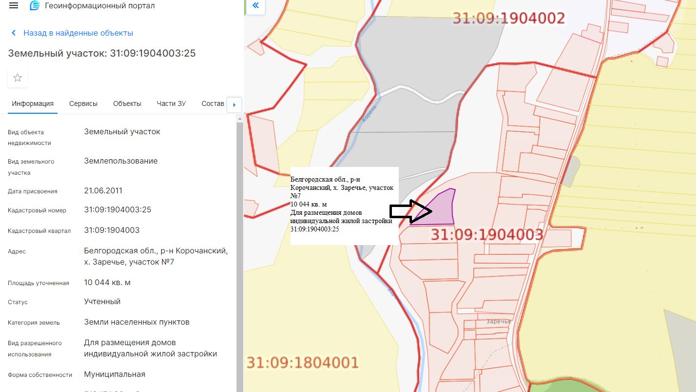696x392 pixels.
Task: Click the permitted use value 'Для размещения домов'
Action: click(130, 343)
